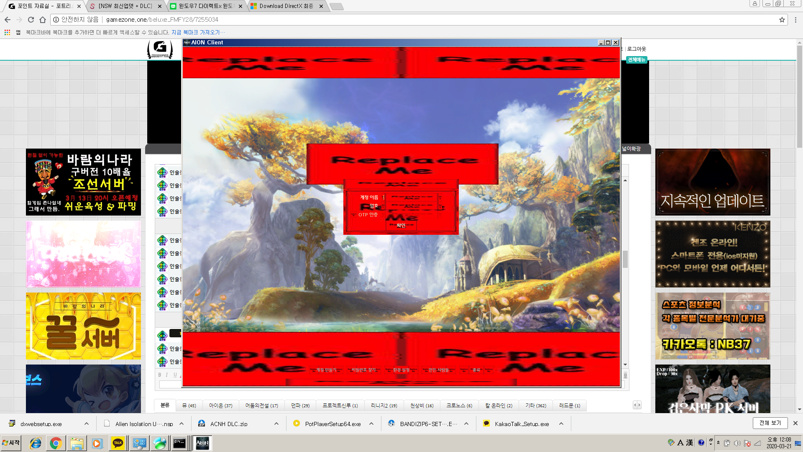This screenshot has width=803, height=452.
Task: Select the 리니지2 (19) category tab
Action: click(384, 406)
